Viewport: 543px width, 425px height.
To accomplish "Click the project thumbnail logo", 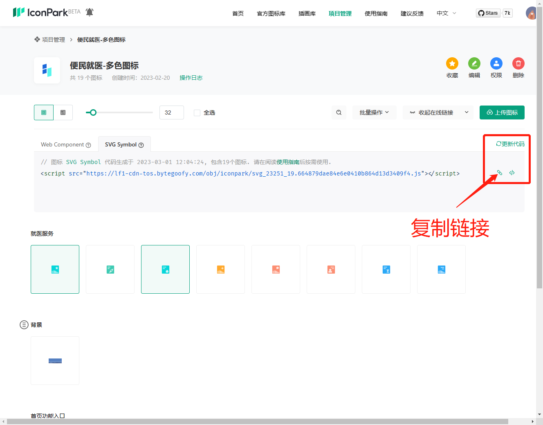I will (47, 70).
